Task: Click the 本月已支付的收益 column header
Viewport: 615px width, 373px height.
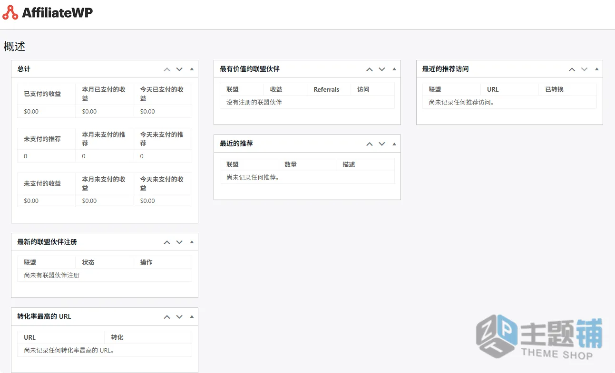Action: [x=104, y=94]
